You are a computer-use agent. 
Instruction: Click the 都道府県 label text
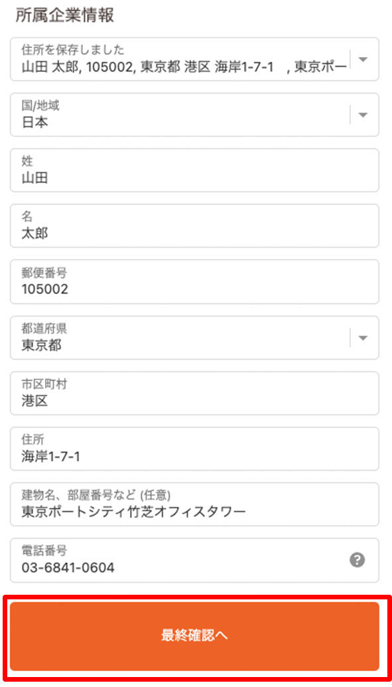(44, 328)
